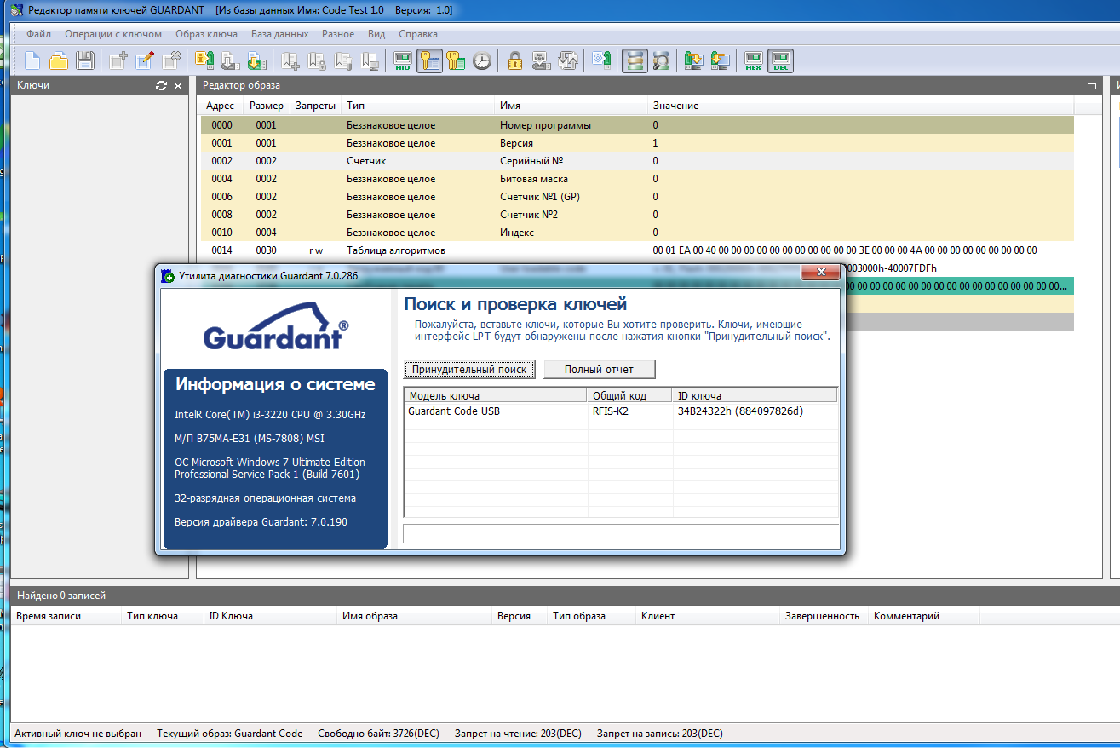
Task: Click the padlock icon in toolbar
Action: click(515, 60)
